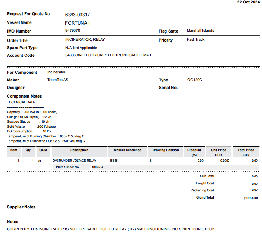Viewport: 262px width, 238px height.
Task: Click the makers reference value 15635
Action: point(114,161)
